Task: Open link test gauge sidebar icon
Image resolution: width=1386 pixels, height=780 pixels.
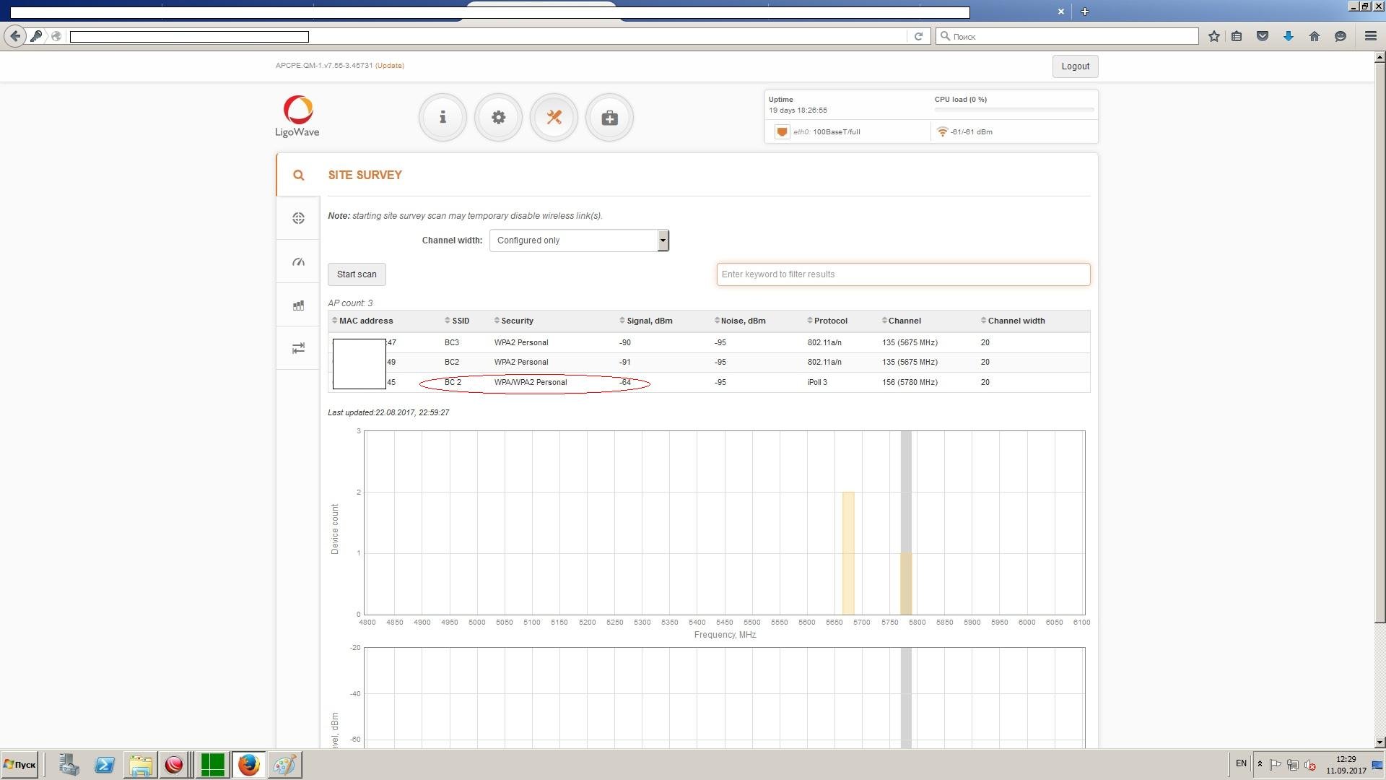Action: click(x=298, y=261)
